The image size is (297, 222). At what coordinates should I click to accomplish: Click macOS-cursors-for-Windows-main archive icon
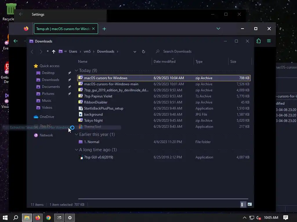(81, 84)
